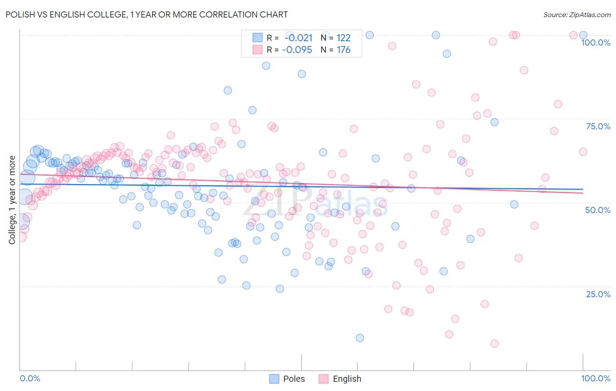Click the N = 122 value in legend
The width and height of the screenshot is (616, 391).
(x=336, y=38)
